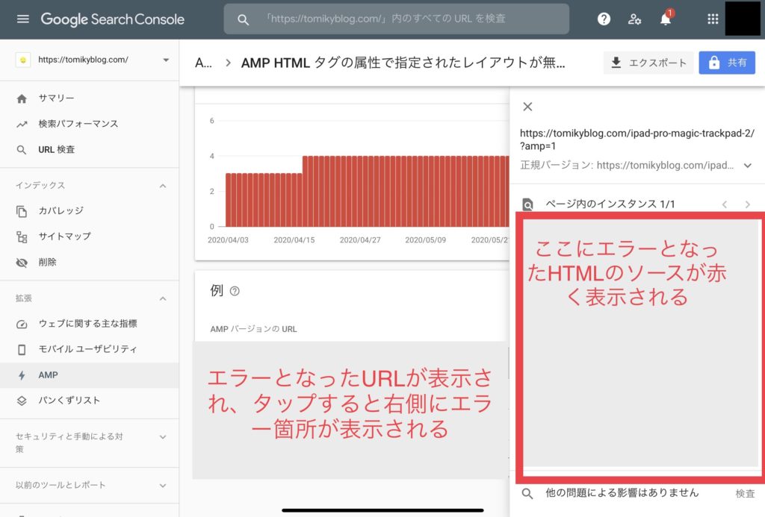Click the search magnifier icon in URL bar
This screenshot has height=517, width=765.
243,19
